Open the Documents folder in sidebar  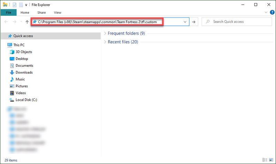24,65
